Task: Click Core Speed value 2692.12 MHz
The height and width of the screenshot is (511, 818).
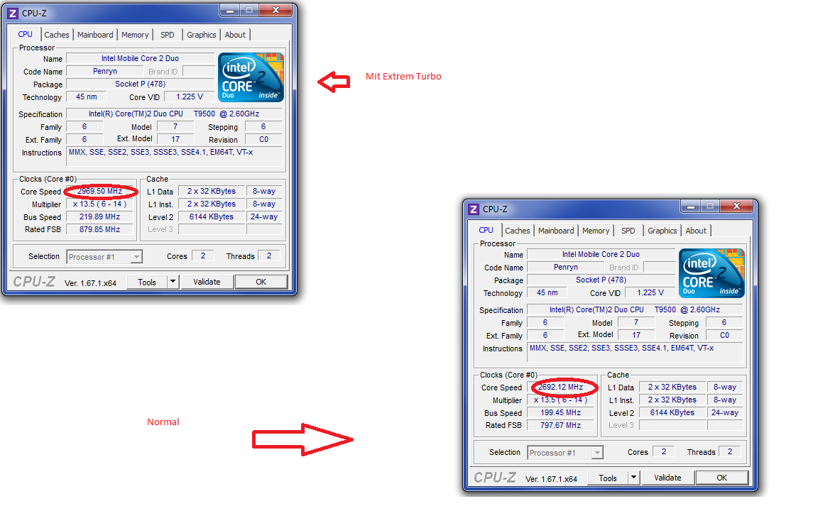Action: point(561,388)
